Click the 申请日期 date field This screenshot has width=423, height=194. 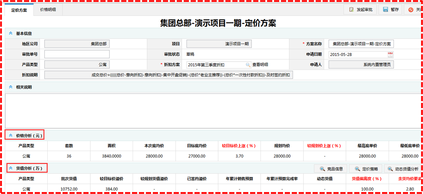click(x=361, y=54)
